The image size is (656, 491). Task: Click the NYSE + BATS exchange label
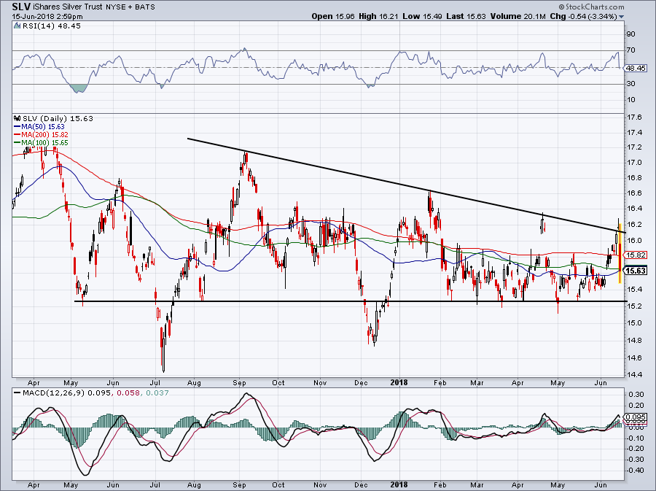tap(129, 7)
